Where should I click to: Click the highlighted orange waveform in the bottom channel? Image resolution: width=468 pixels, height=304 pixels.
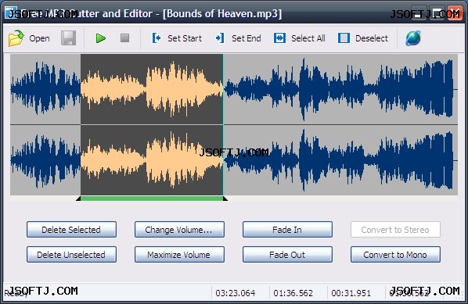pos(152,160)
